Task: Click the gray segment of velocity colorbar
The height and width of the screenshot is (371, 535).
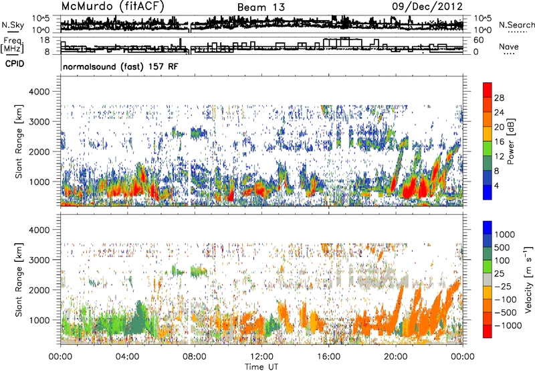Action: pos(488,279)
